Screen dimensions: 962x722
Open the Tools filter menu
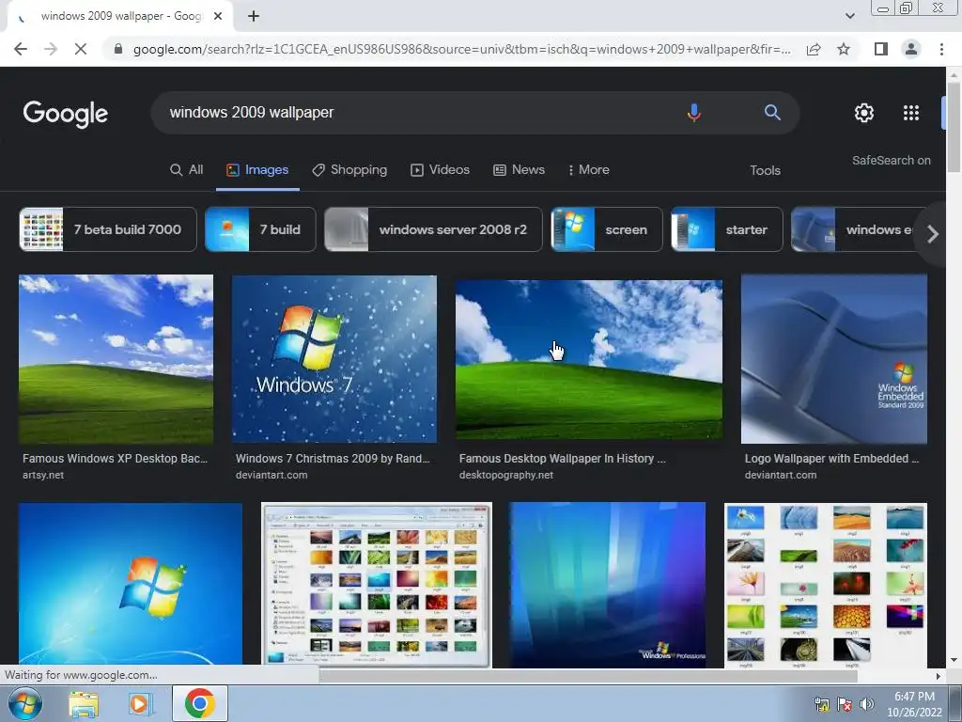[x=765, y=171]
